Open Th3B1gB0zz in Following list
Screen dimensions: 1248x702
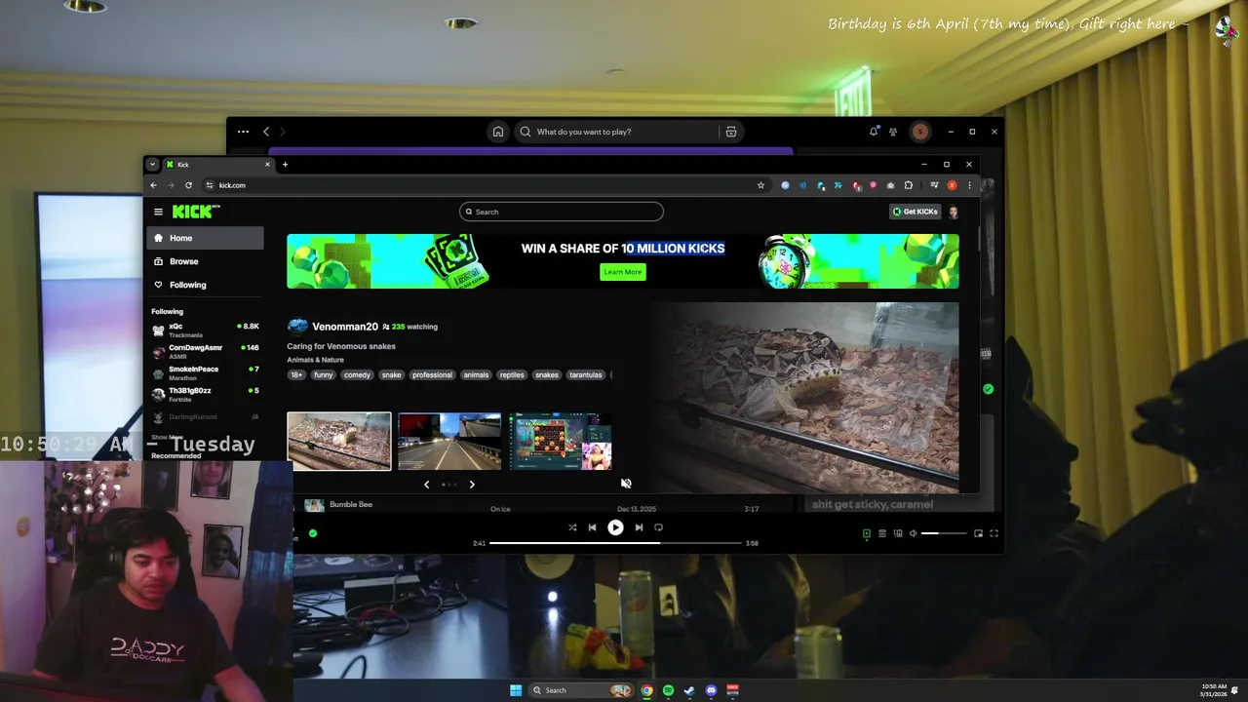click(205, 394)
